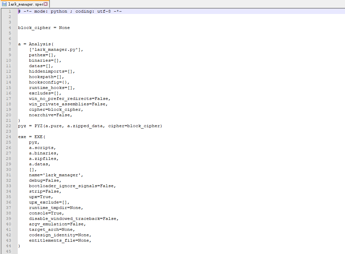The width and height of the screenshot is (345, 254).
Task: Click 'a = Analysis(' line
Action: tap(35, 44)
